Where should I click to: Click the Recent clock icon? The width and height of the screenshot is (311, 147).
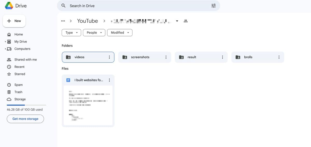click(9, 67)
